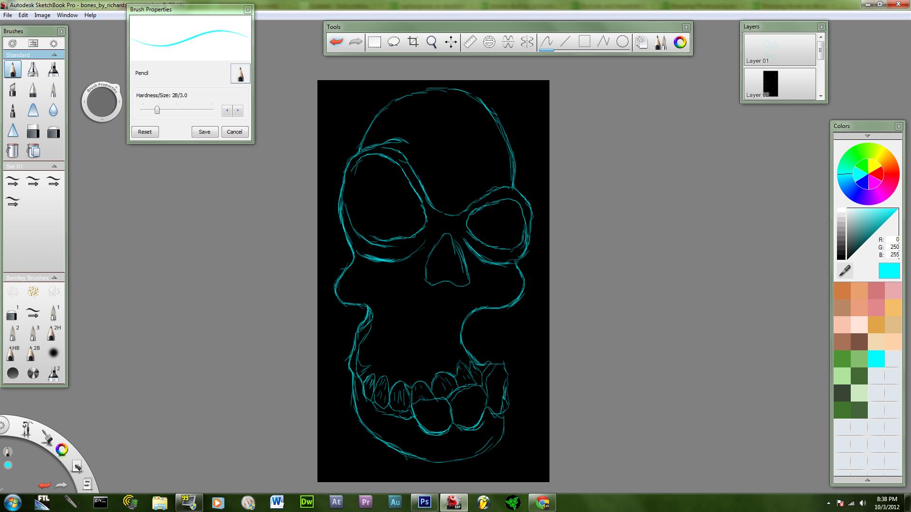Select Layer 02 thumbnail
The image size is (911, 512).
click(780, 83)
